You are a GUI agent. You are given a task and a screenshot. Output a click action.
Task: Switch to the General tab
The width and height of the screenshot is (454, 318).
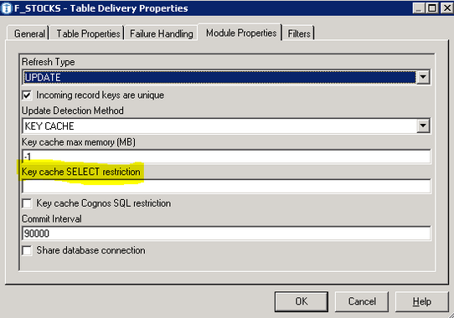click(x=29, y=33)
